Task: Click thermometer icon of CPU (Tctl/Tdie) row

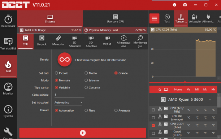Action: (x=160, y=109)
